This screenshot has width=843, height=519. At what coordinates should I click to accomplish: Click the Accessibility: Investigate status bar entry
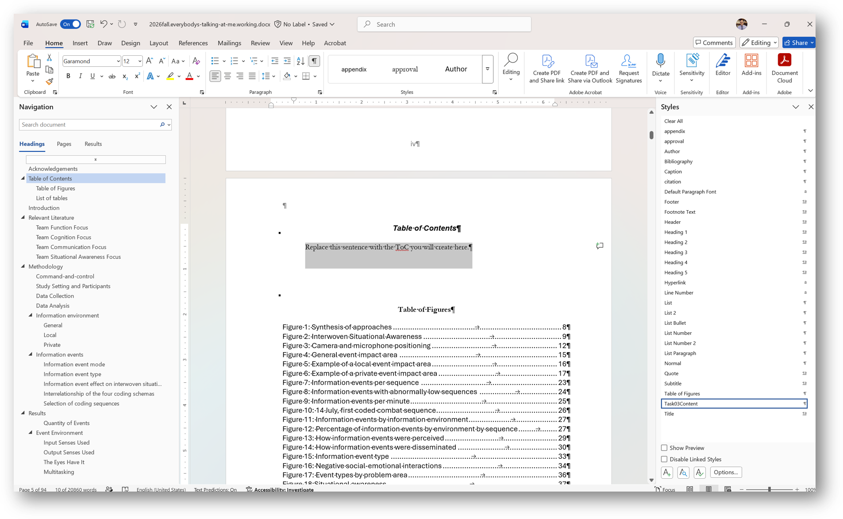[x=280, y=489]
